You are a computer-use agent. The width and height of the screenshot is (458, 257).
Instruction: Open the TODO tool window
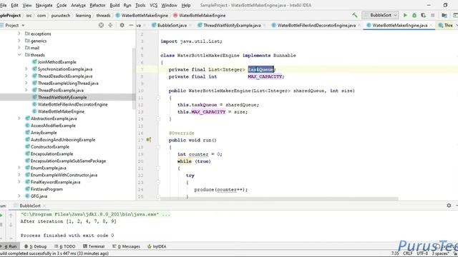[65, 246]
